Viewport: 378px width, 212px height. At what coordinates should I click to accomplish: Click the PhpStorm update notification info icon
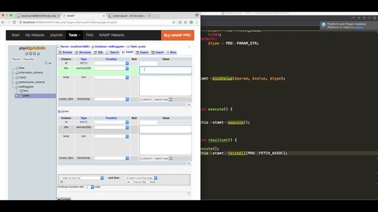324,25
